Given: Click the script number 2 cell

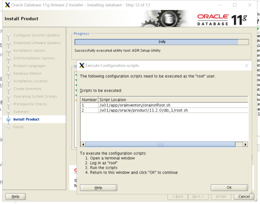Looking at the screenshot, I should pyautogui.click(x=89, y=110).
